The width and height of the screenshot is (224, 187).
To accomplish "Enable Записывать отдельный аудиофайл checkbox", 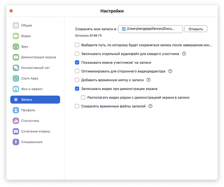I will [x=77, y=54].
